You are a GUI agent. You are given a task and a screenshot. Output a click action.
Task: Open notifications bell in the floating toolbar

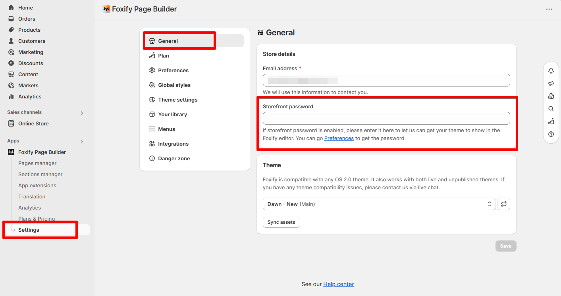551,71
